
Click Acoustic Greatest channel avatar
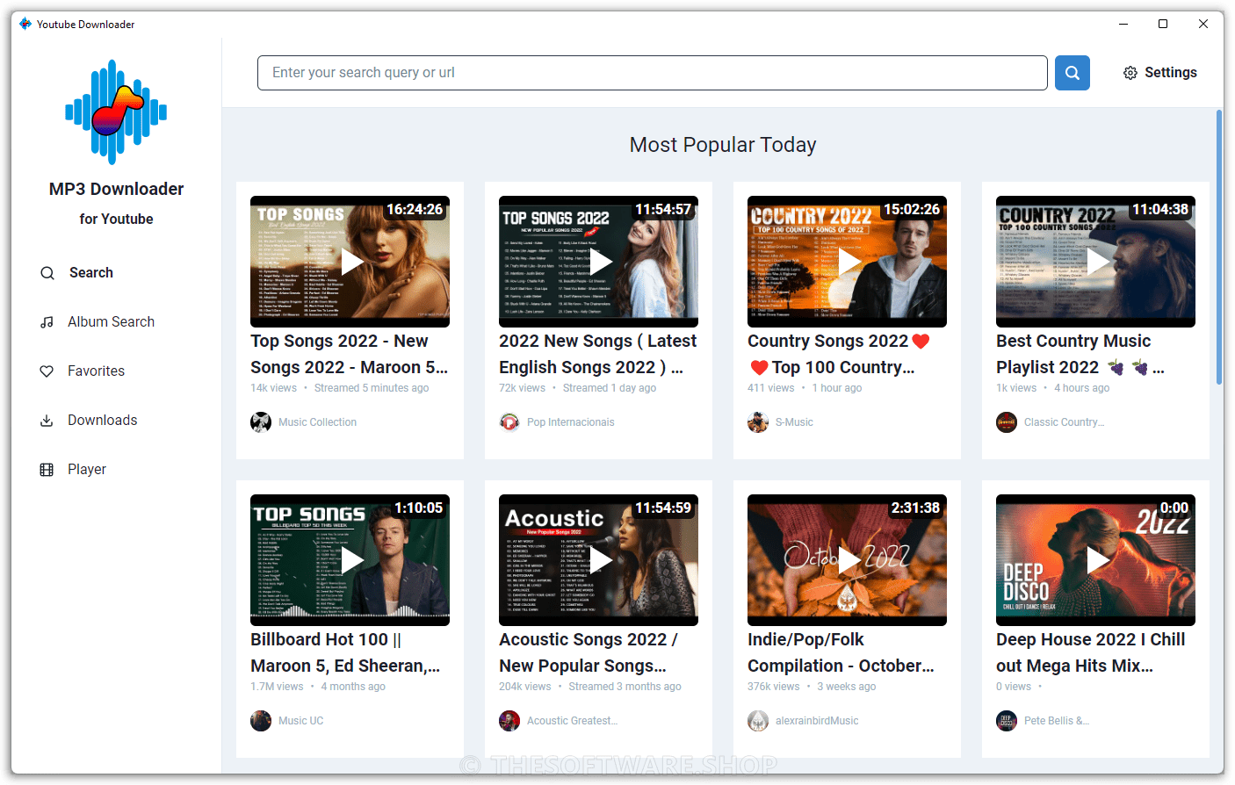(509, 721)
